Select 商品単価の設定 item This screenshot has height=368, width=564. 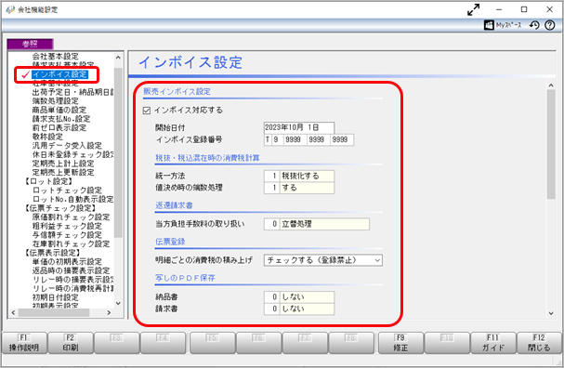[59, 110]
